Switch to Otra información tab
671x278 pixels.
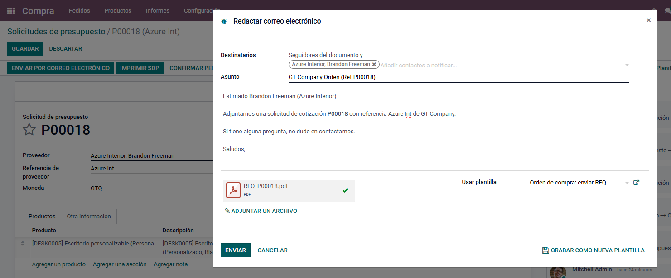point(89,217)
